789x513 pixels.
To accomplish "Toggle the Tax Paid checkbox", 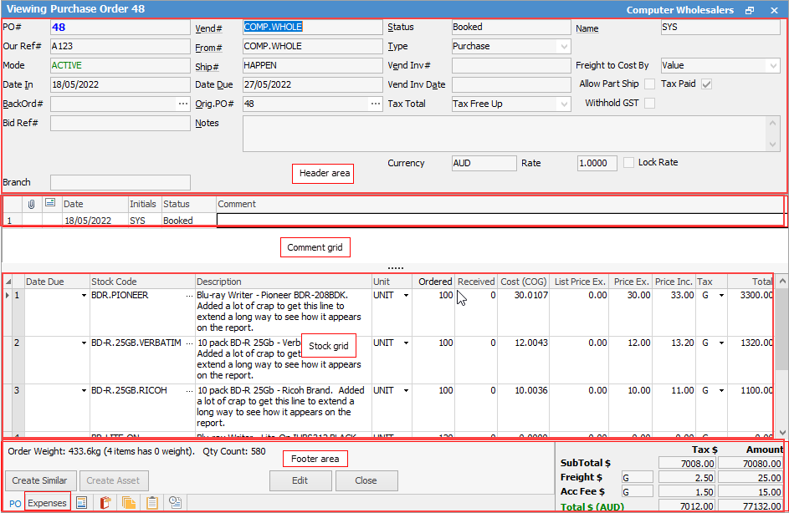I will 707,84.
